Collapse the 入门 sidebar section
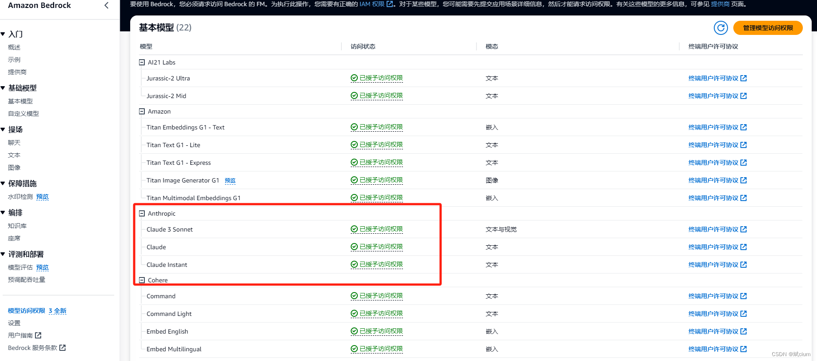Viewport: 817px width, 361px height. pyautogui.click(x=3, y=34)
